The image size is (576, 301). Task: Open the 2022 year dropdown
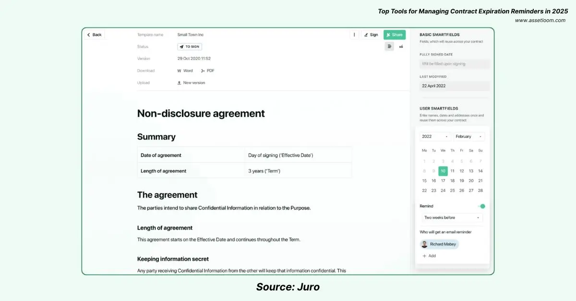coord(435,137)
